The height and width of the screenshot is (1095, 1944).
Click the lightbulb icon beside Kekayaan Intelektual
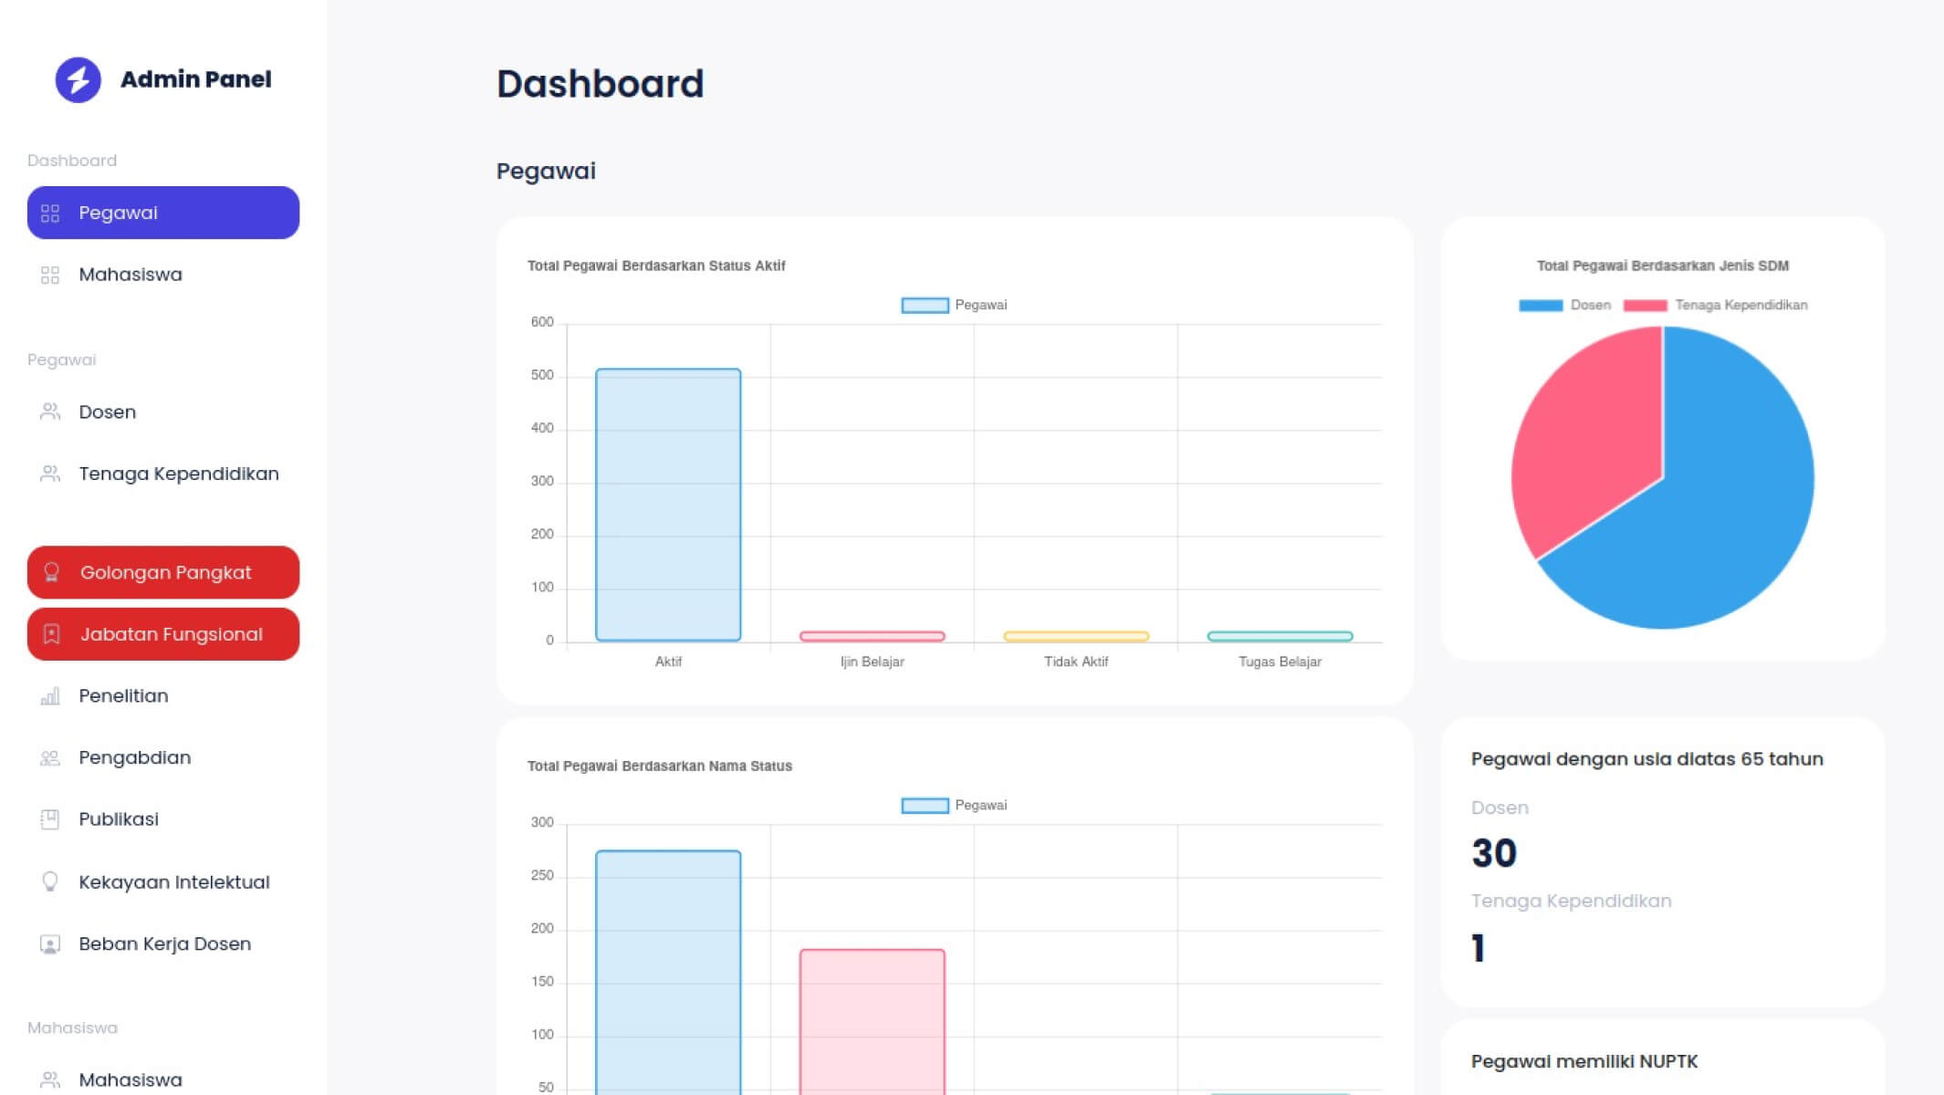(50, 881)
